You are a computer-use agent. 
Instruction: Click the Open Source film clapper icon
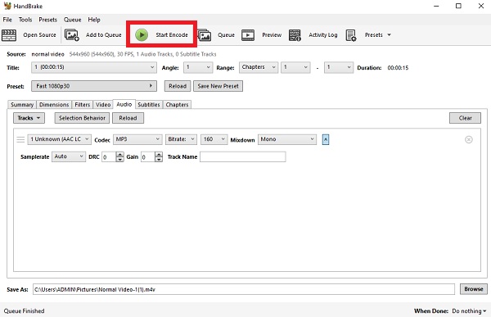[9, 34]
